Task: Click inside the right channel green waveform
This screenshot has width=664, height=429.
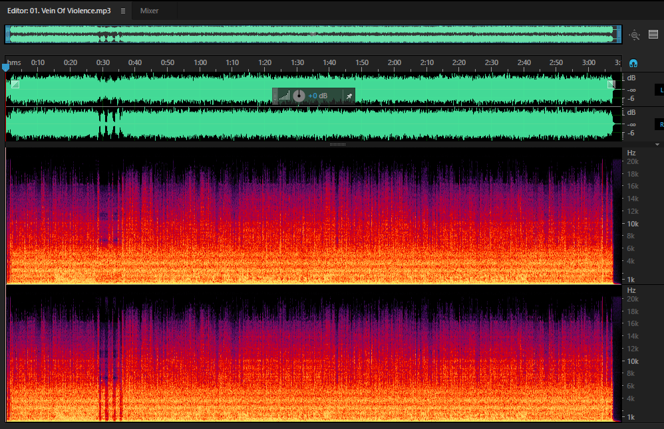Action: click(x=313, y=124)
